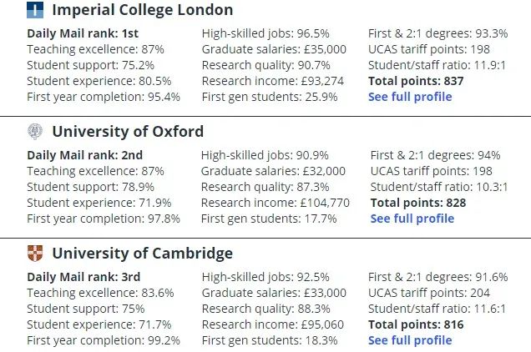Click the University of Oxford crest icon
This screenshot has height=352, width=531.
(x=36, y=131)
